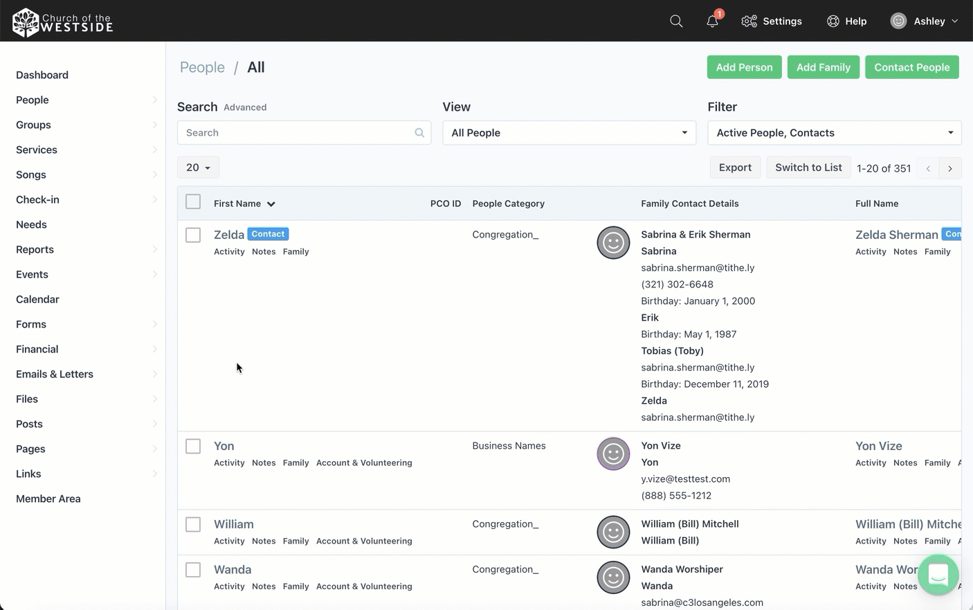Screen dimensions: 973x610
Task: Open the notifications bell
Action: [712, 21]
